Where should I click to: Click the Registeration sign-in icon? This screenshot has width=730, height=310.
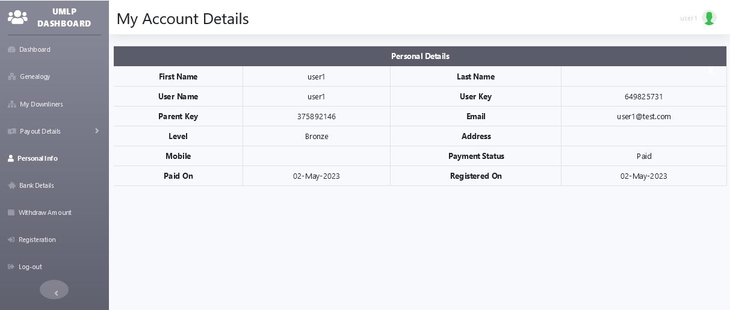click(x=11, y=240)
